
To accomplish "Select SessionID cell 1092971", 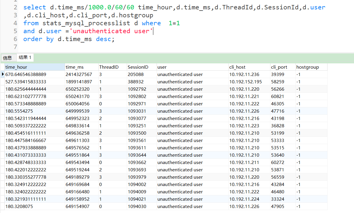I will [x=142, y=104].
